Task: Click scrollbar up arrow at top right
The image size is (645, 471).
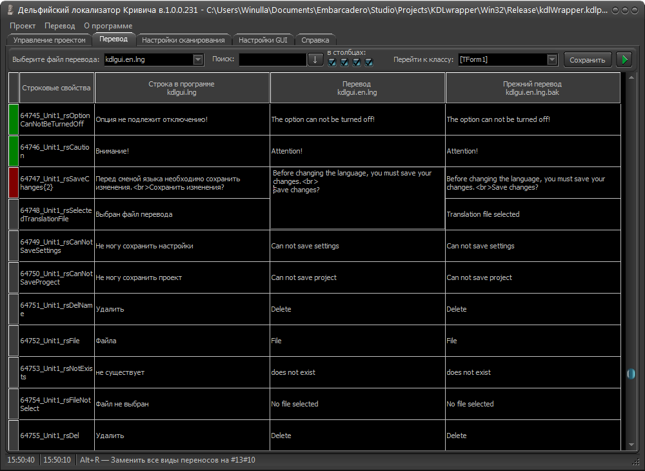Action: pos(631,77)
